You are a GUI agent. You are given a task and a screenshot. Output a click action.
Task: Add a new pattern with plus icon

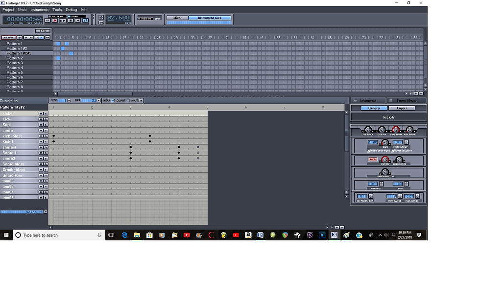[19, 37]
